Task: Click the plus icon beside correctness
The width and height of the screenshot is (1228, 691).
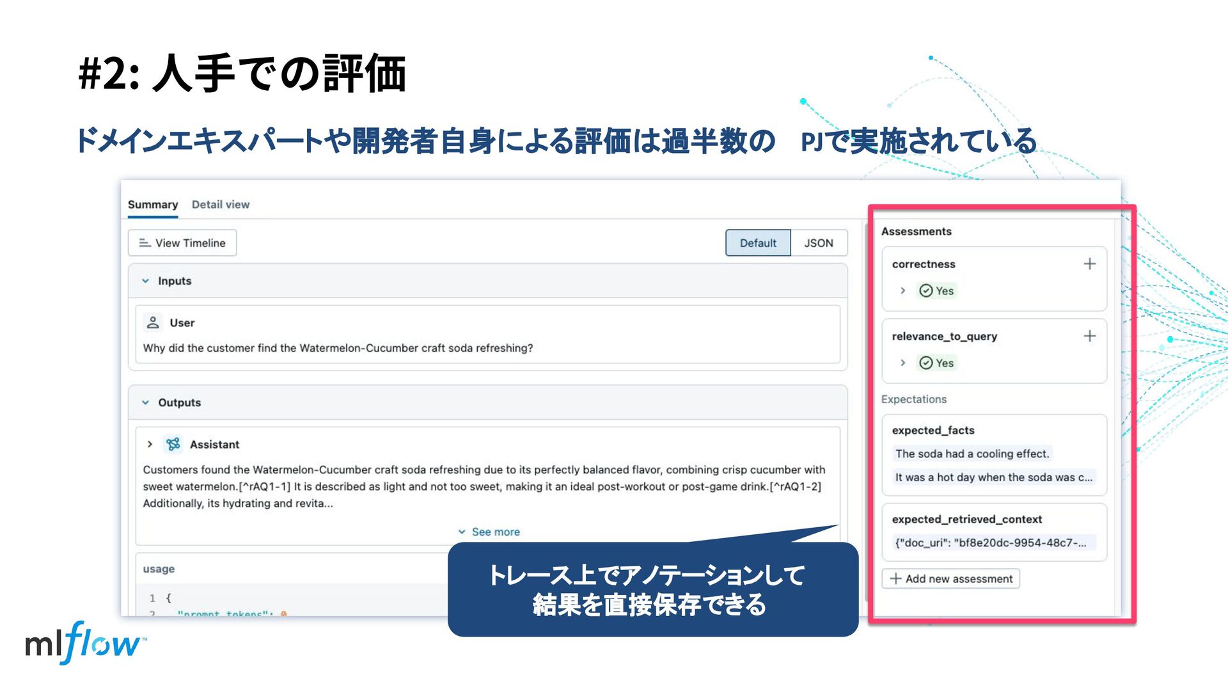Action: pos(1089,264)
